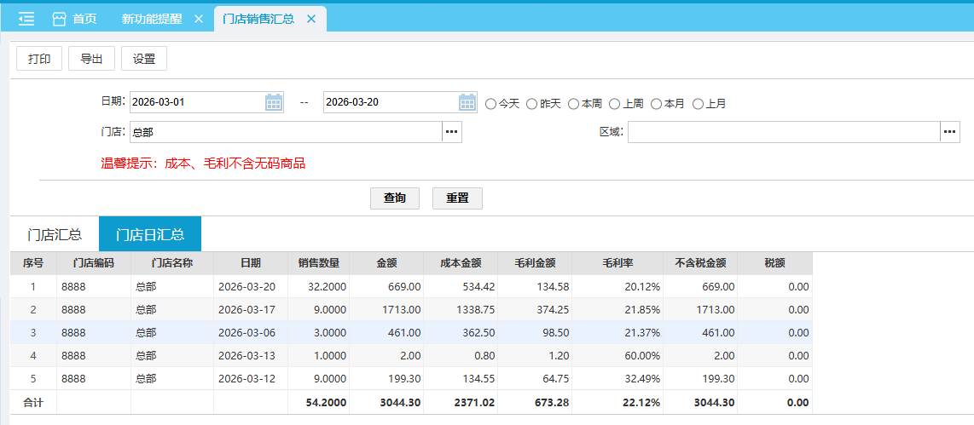
Task: Sort by the 毛利率 column header
Action: pos(617,263)
